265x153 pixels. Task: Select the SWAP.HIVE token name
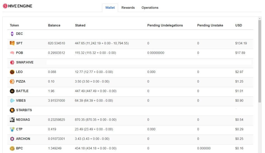(25, 62)
